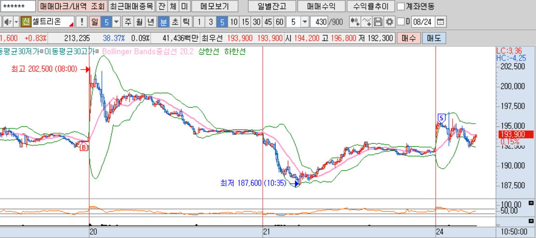Select the 잔 button
Viewport: 536px width, 238px height.
pyautogui.click(x=161, y=6)
